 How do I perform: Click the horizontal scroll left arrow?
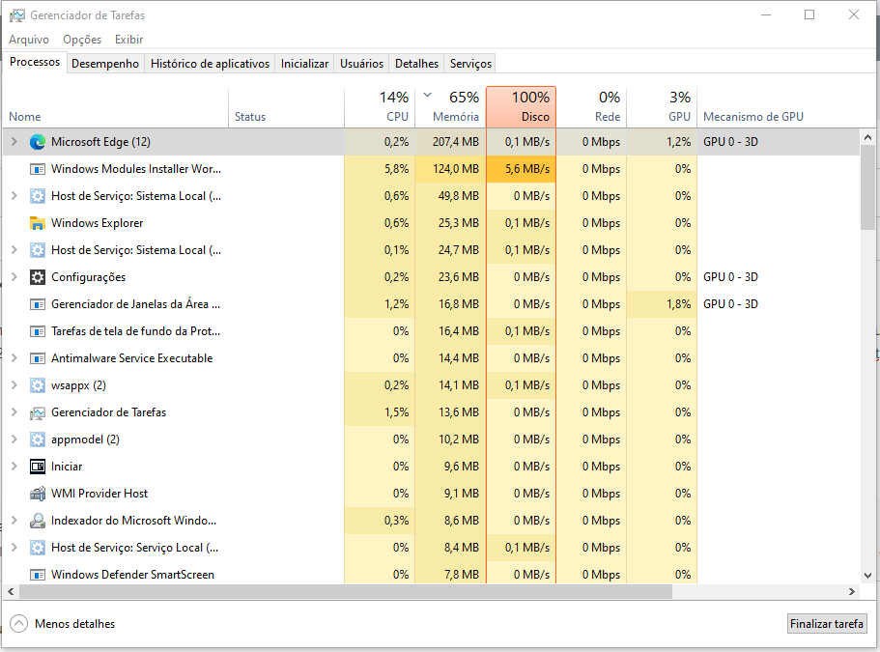point(11,591)
